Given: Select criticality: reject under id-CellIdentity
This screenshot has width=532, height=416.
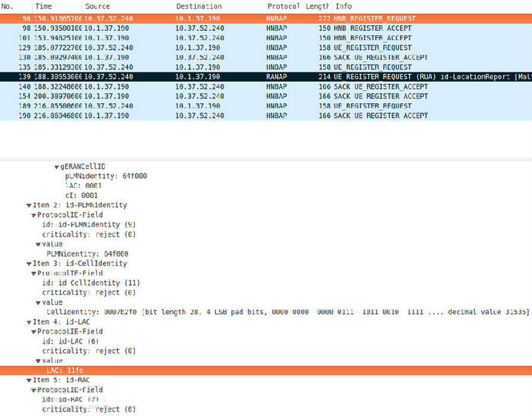Looking at the screenshot, I should tap(89, 293).
